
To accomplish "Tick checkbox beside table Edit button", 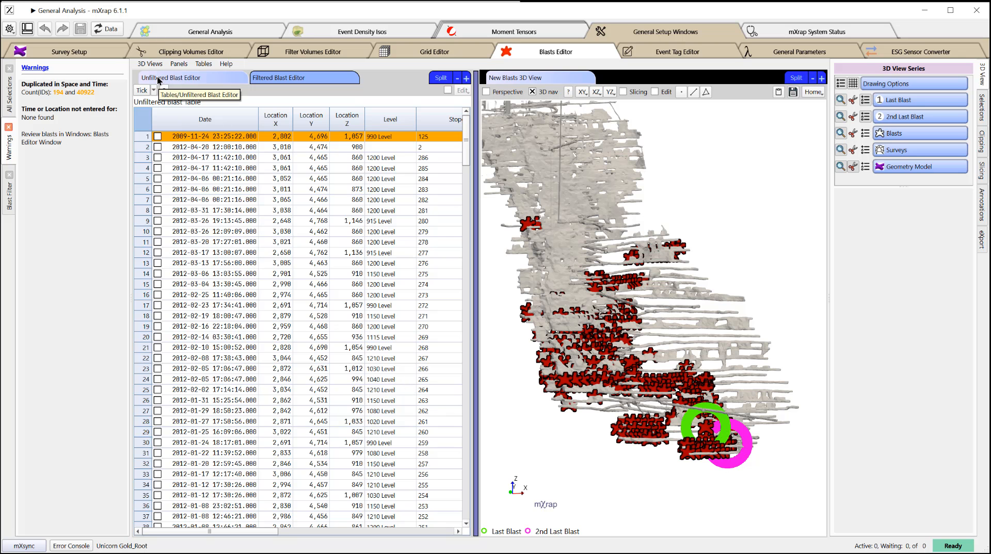I will point(447,90).
